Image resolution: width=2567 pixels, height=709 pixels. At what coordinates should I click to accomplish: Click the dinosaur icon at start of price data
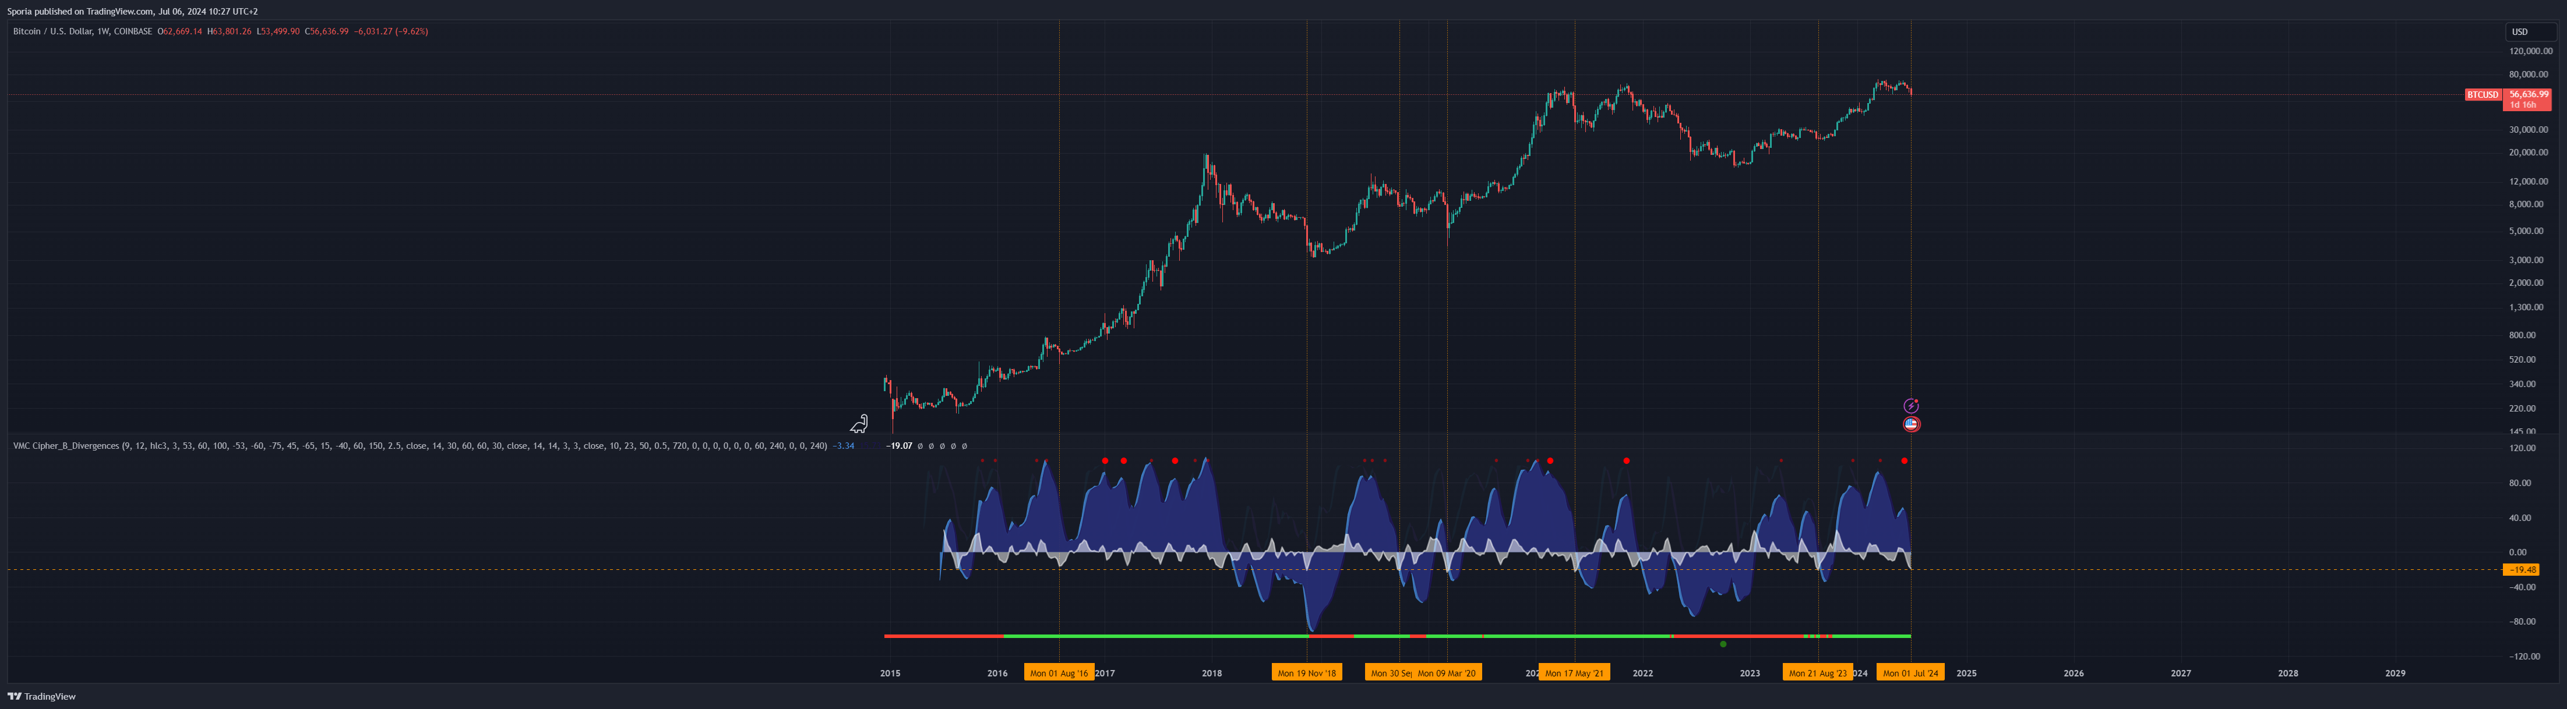859,424
